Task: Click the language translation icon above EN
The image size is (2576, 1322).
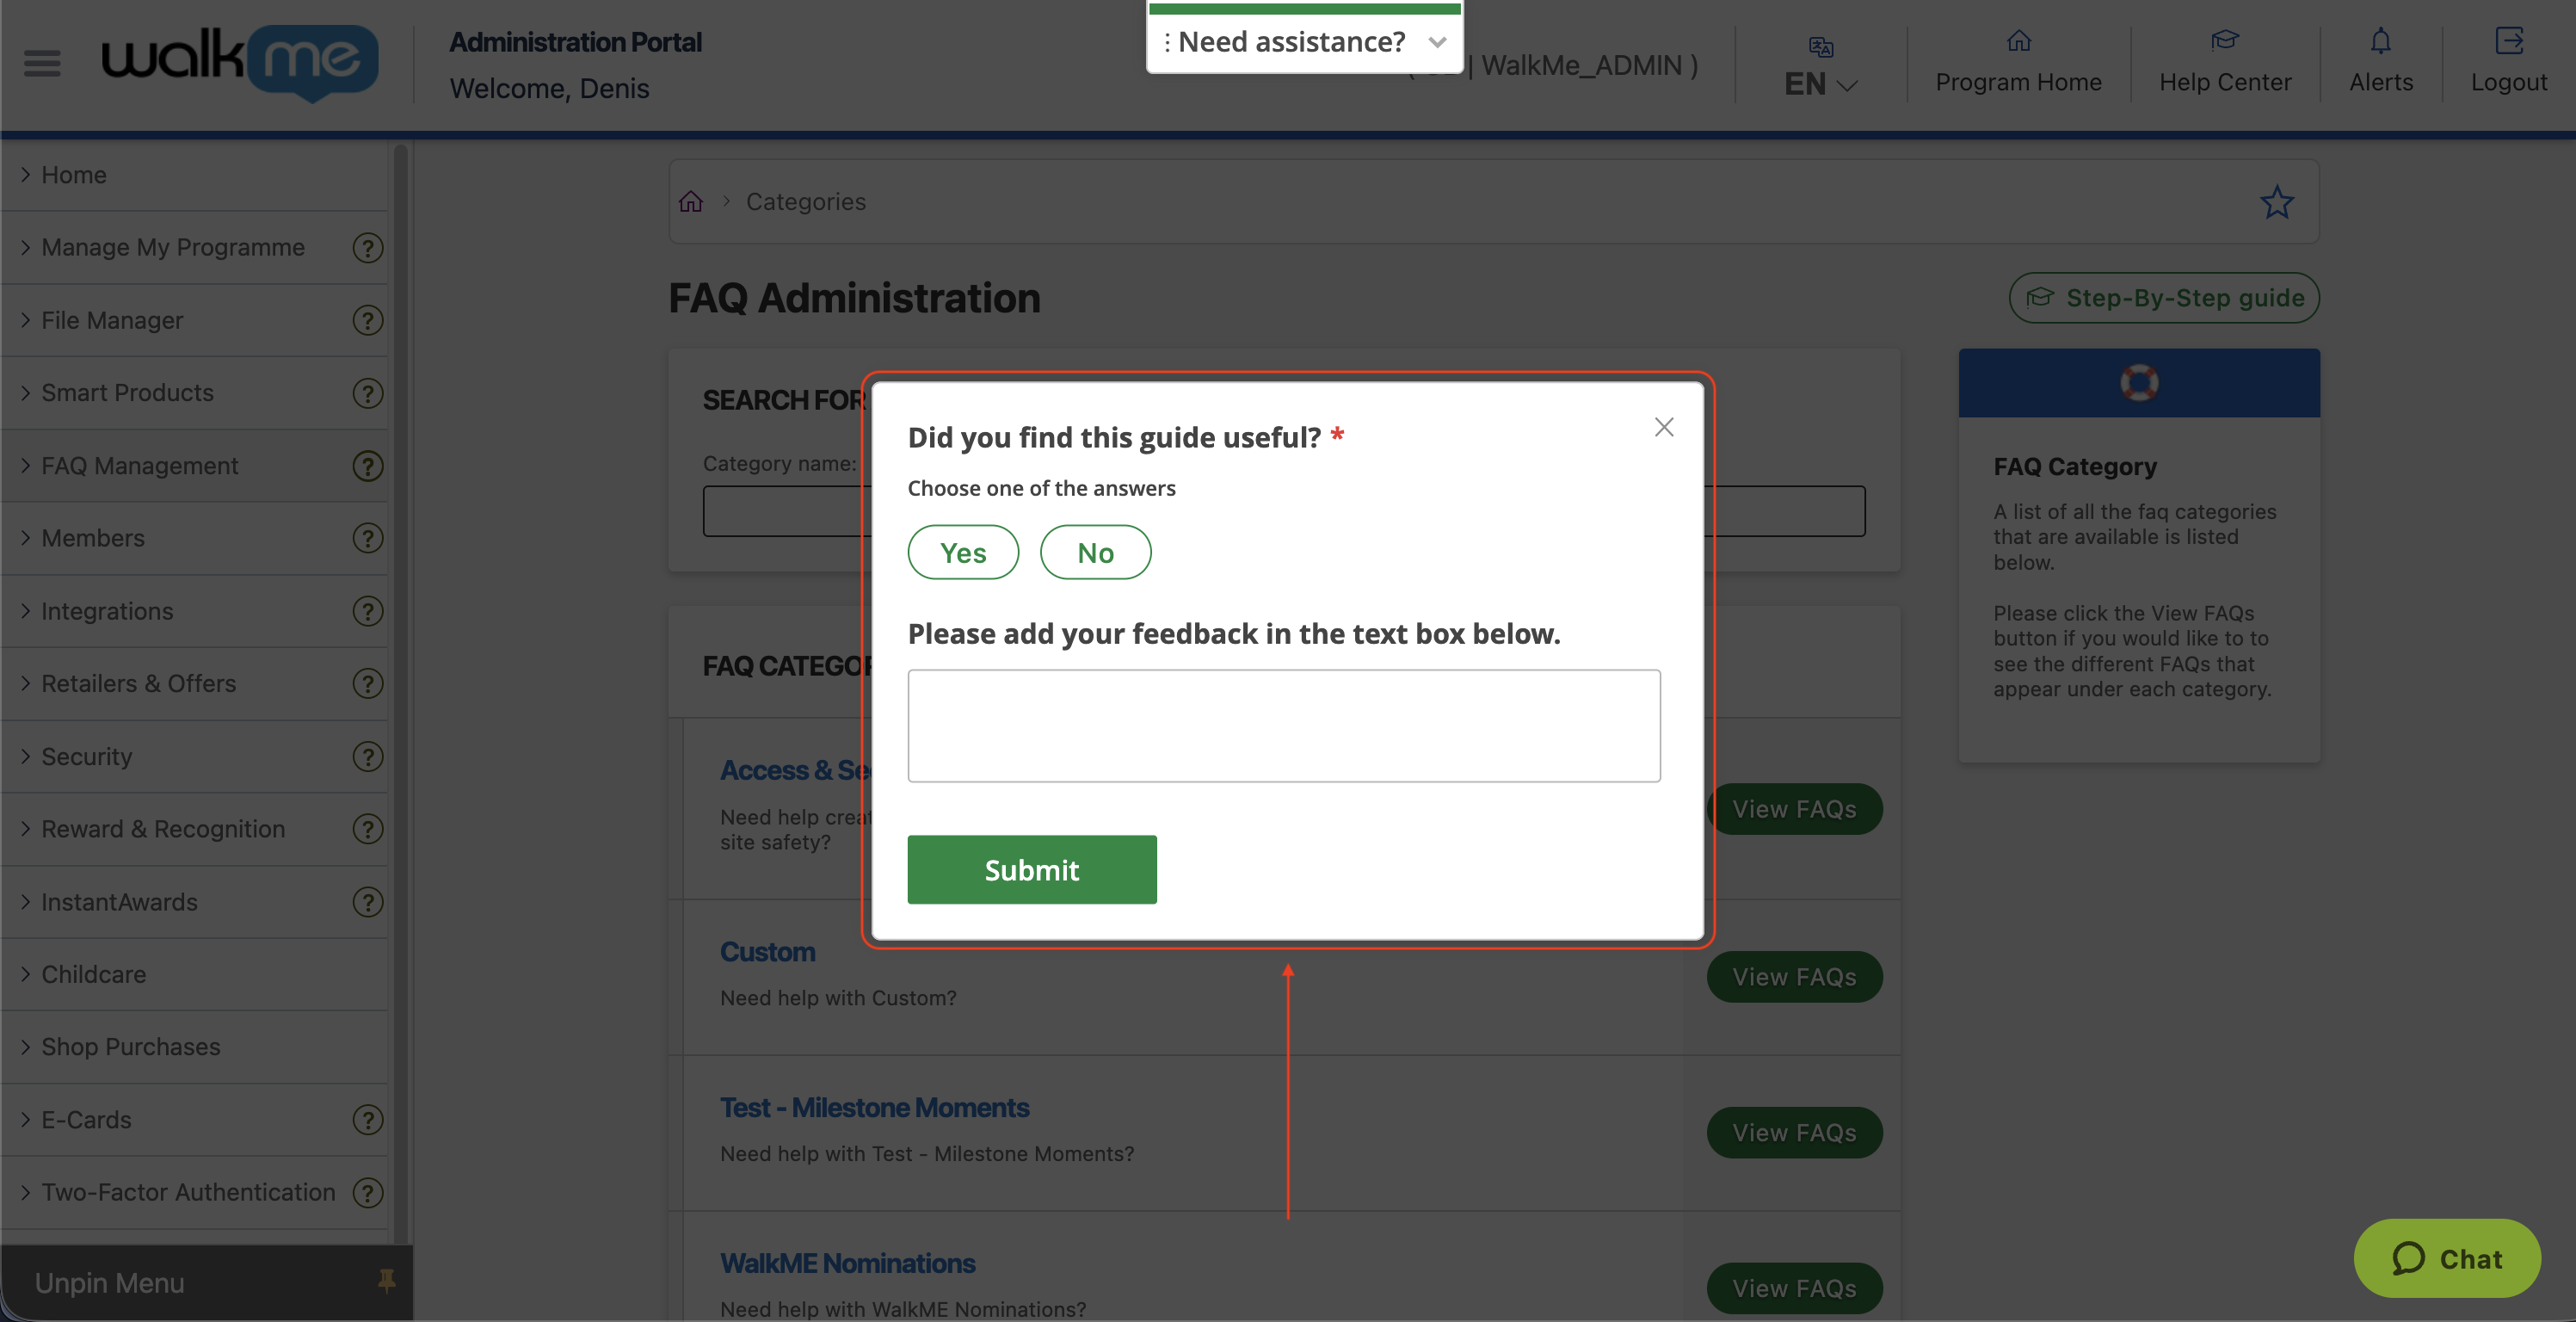Action: [x=1821, y=47]
